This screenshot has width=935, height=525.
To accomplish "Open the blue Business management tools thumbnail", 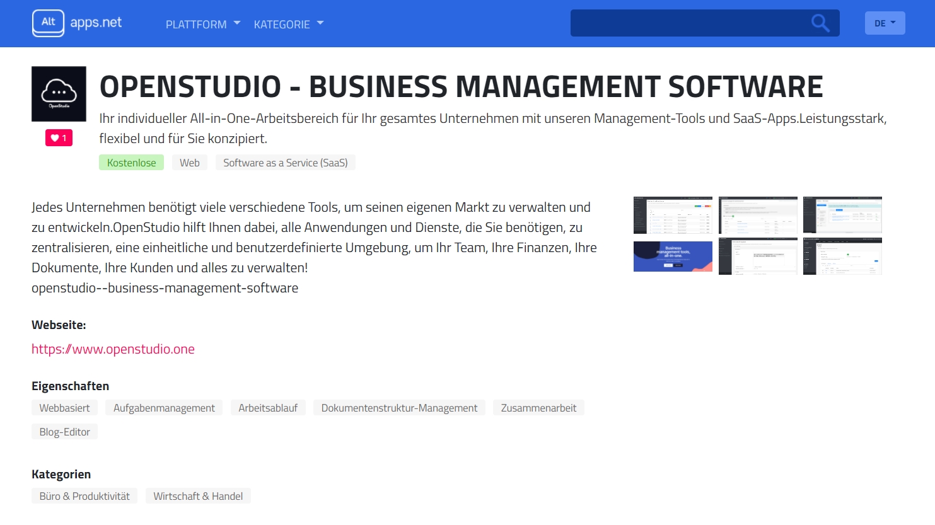I will pyautogui.click(x=673, y=257).
